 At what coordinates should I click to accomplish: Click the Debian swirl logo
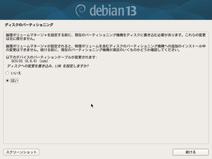[81, 10]
